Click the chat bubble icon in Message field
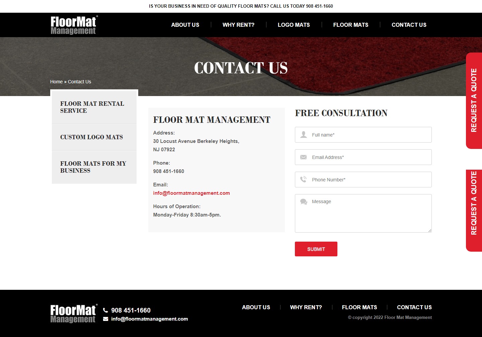 tap(303, 201)
